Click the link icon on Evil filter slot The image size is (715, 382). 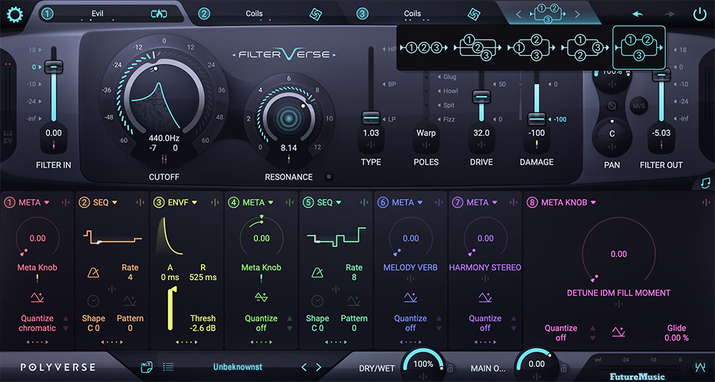[x=159, y=14]
